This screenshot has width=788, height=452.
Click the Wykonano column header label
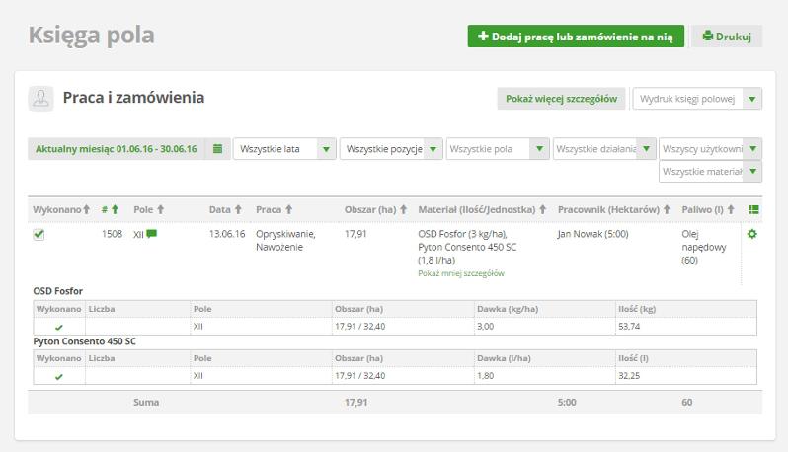pos(57,209)
